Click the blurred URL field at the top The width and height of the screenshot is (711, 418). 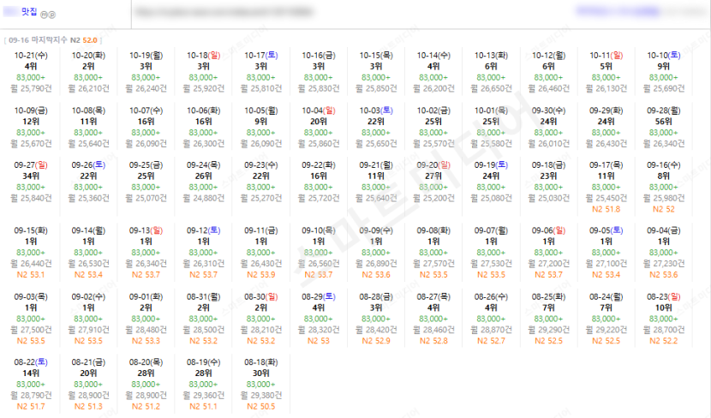pos(224,12)
